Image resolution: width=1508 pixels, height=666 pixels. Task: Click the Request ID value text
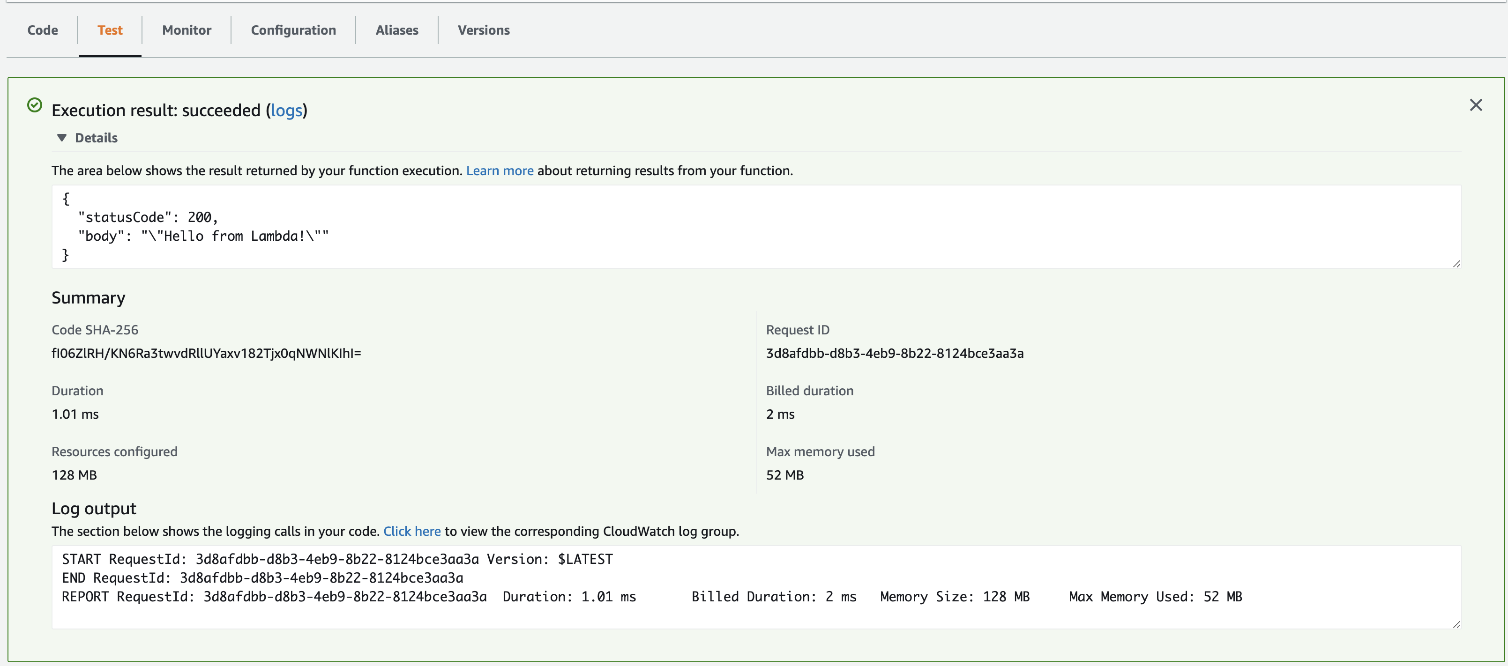click(x=894, y=353)
